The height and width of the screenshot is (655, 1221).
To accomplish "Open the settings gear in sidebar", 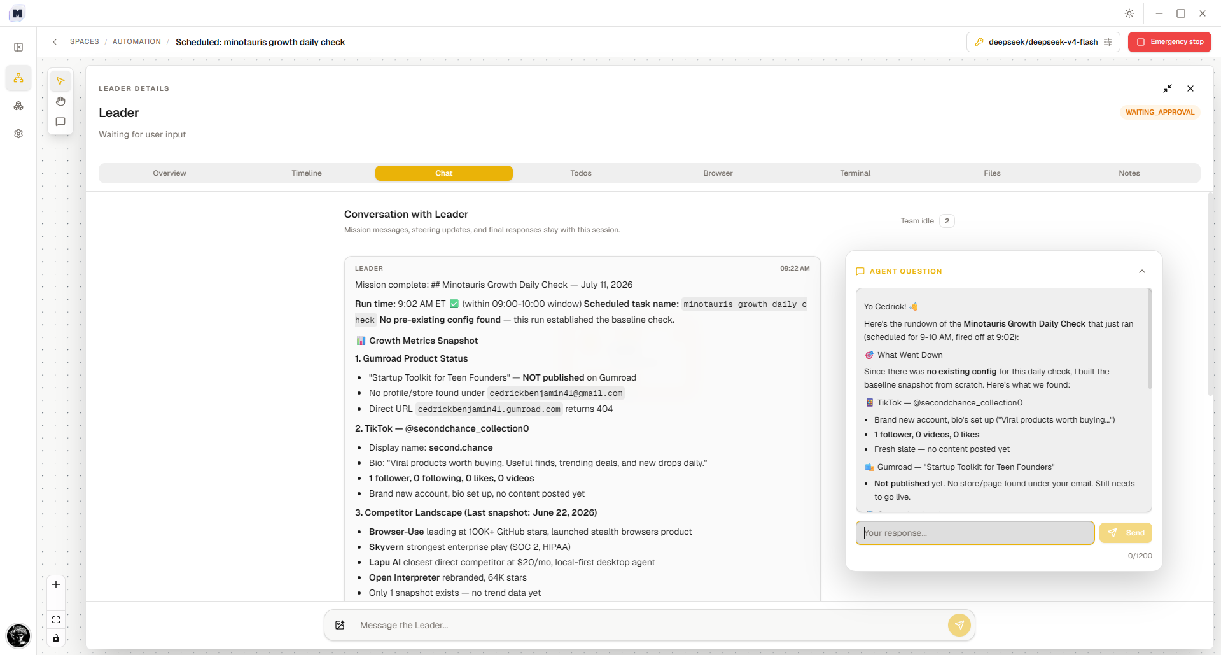I will (x=18, y=134).
